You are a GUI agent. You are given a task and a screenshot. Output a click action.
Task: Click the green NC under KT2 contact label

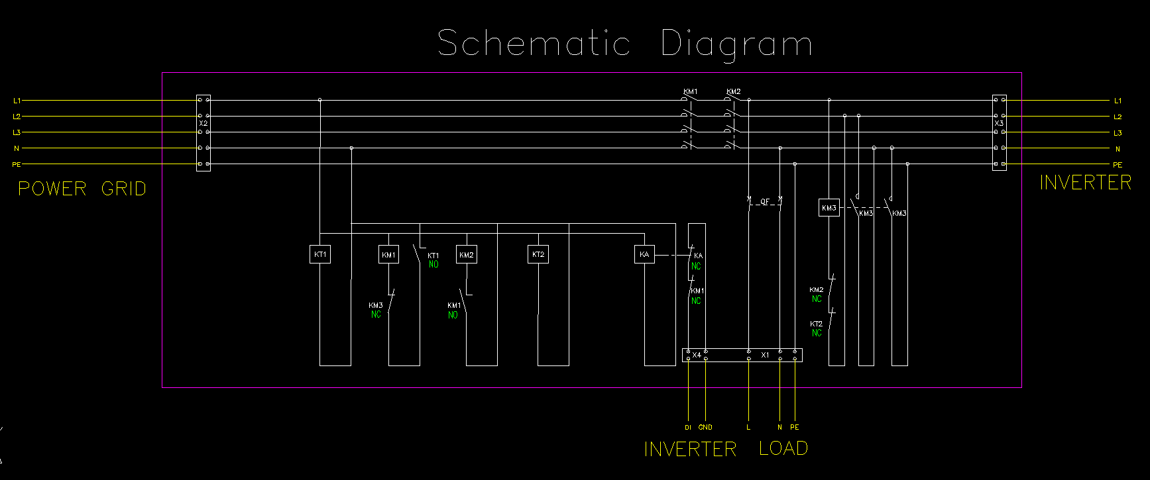[x=817, y=333]
